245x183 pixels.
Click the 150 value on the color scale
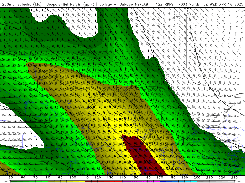pos(135,178)
